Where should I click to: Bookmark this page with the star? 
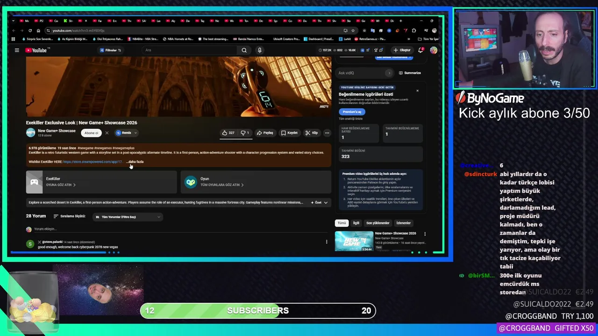[x=353, y=30]
